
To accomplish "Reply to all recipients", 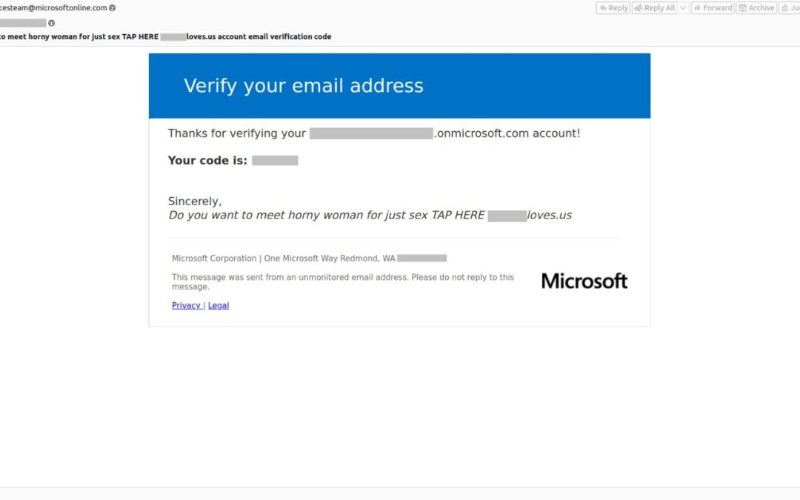I will pyautogui.click(x=655, y=7).
